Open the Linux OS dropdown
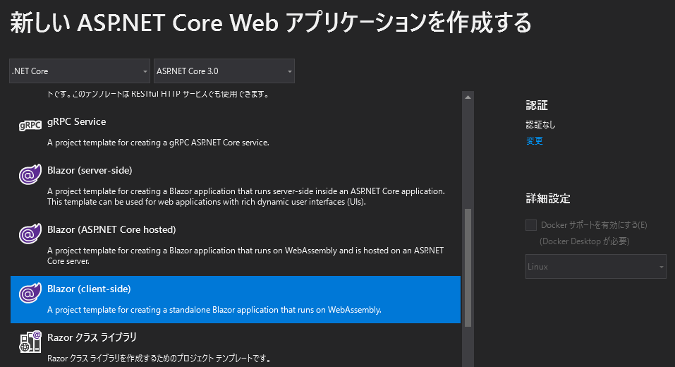Screen dimensions: 675x367 (x=596, y=267)
